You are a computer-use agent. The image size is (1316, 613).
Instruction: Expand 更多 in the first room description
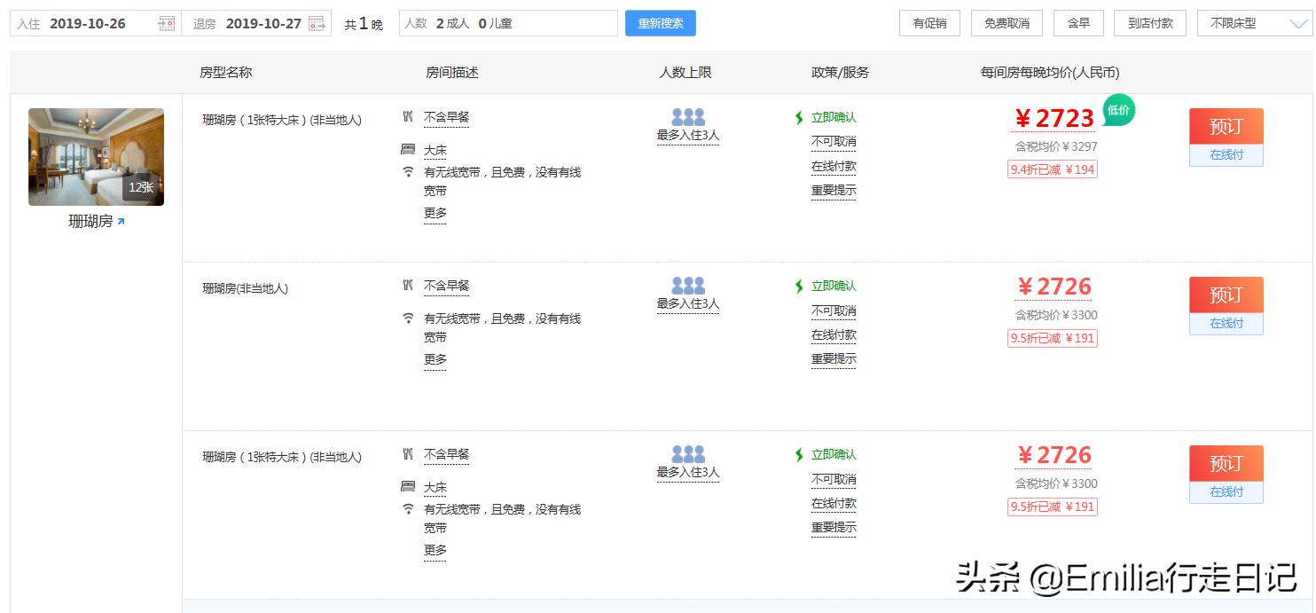(435, 214)
